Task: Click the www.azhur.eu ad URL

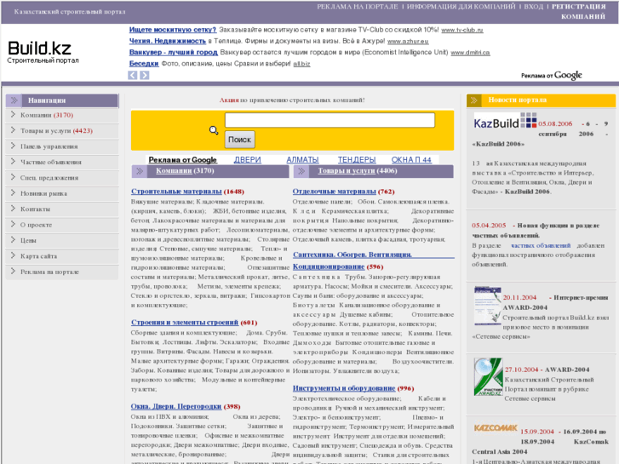Action: [x=408, y=42]
